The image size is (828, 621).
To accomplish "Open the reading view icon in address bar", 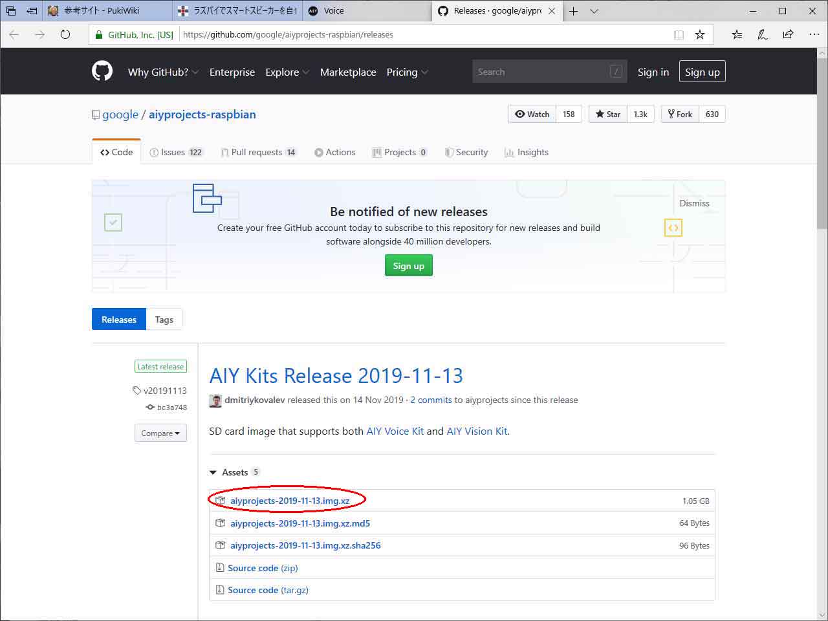I will click(x=679, y=35).
